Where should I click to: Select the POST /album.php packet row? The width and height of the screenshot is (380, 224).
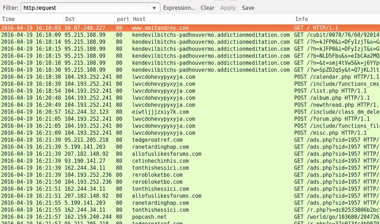coord(331,98)
